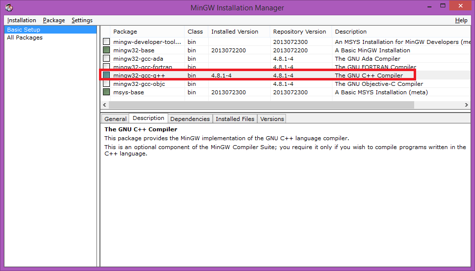Screen dimensions: 475x271
Task: Click installed version 4.8.1-4 of mingw32-gcc-g++
Action: click(221, 76)
